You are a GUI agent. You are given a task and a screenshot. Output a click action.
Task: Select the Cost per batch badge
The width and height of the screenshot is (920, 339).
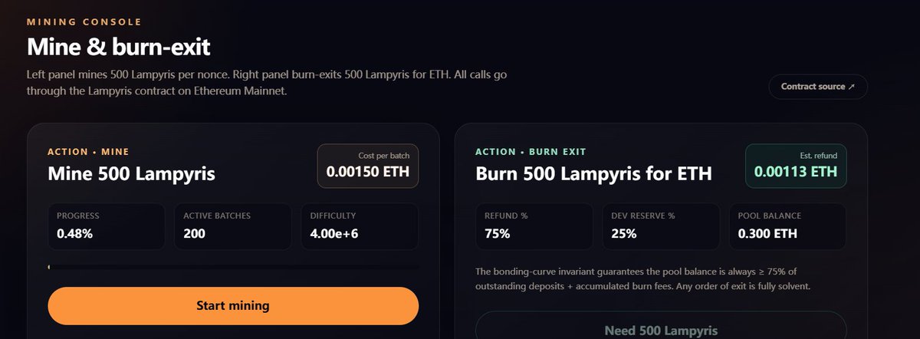click(368, 166)
